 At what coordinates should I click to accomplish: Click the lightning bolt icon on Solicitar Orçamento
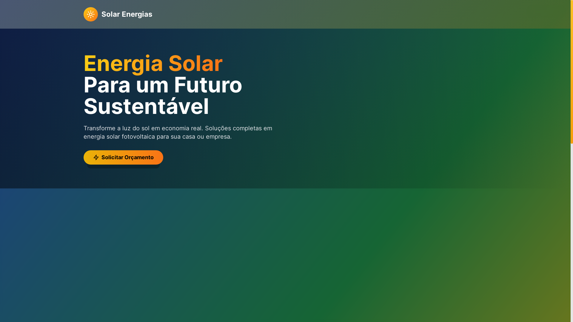tap(96, 157)
